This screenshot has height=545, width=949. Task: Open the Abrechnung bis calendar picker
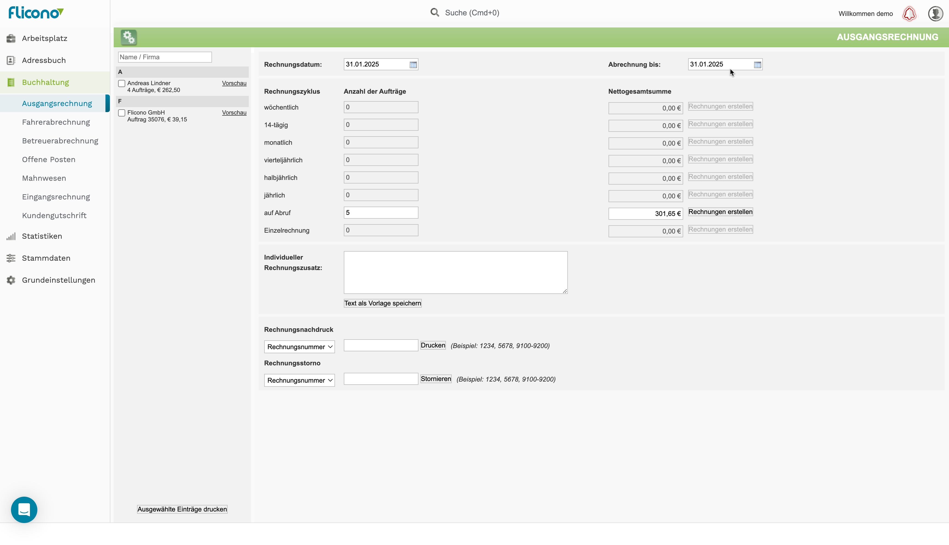[x=757, y=65]
